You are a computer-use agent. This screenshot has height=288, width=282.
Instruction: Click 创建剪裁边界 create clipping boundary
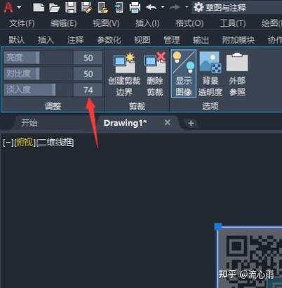(x=124, y=74)
